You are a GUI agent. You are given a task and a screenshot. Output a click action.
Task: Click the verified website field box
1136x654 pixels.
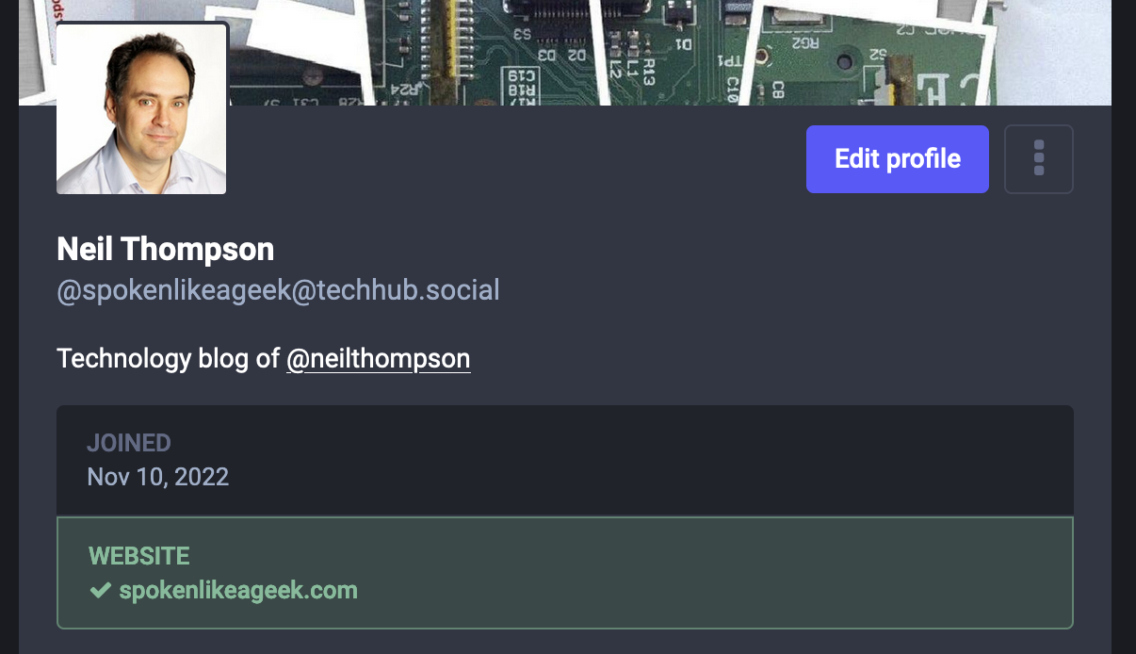[x=565, y=573]
